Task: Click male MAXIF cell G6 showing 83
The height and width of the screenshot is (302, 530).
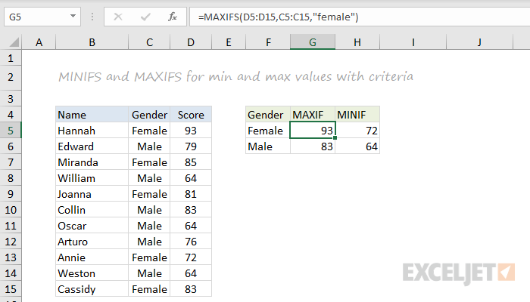Action: pos(313,146)
